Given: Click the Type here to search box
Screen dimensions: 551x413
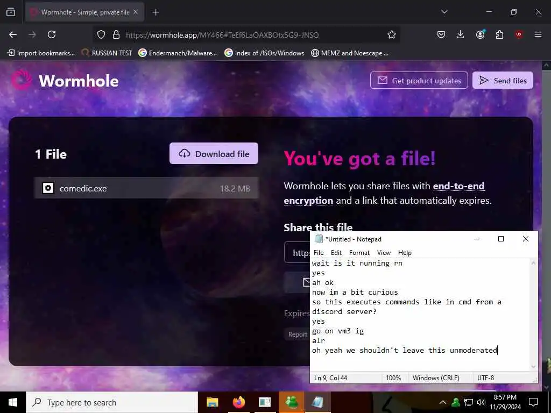Looking at the screenshot, I should 112,402.
